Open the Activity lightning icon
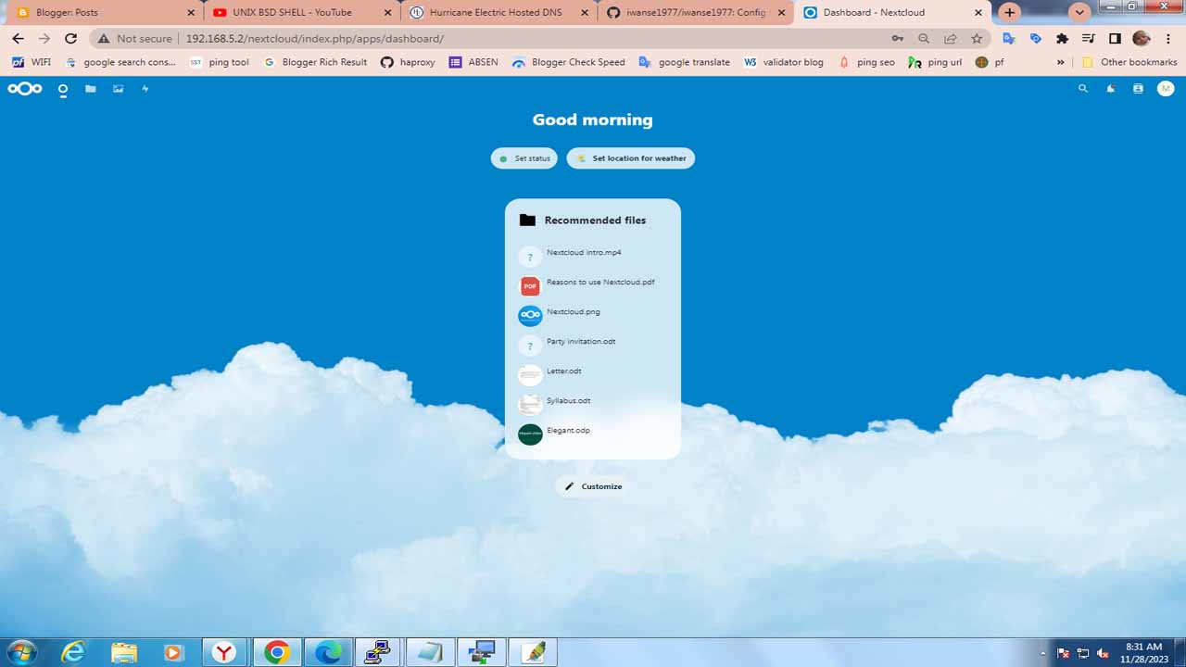This screenshot has height=667, width=1186. (x=145, y=88)
